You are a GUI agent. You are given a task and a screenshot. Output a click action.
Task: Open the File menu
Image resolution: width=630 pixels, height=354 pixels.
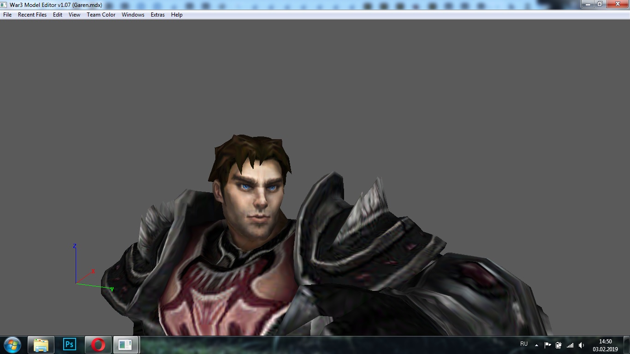pos(7,15)
